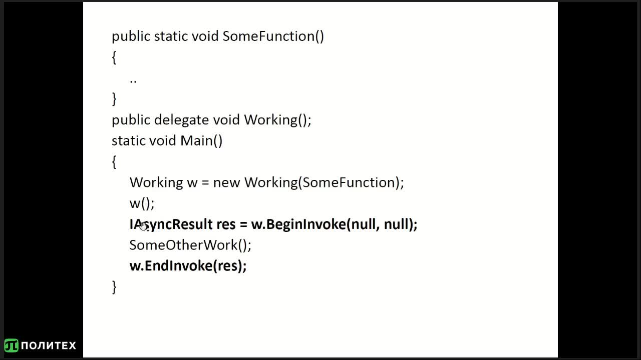Click the word 'delegate' in the code
This screenshot has height=360, width=641.
pyautogui.click(x=181, y=120)
